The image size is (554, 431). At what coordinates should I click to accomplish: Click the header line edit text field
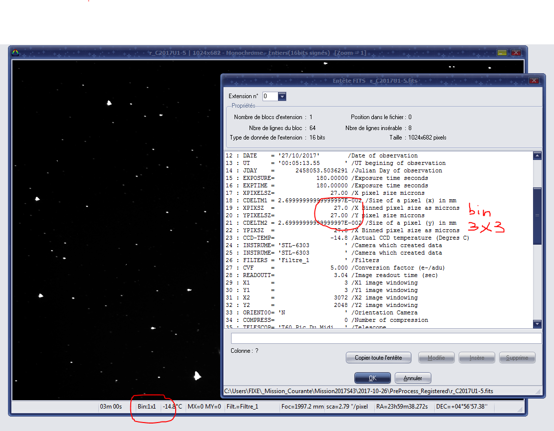(386, 338)
